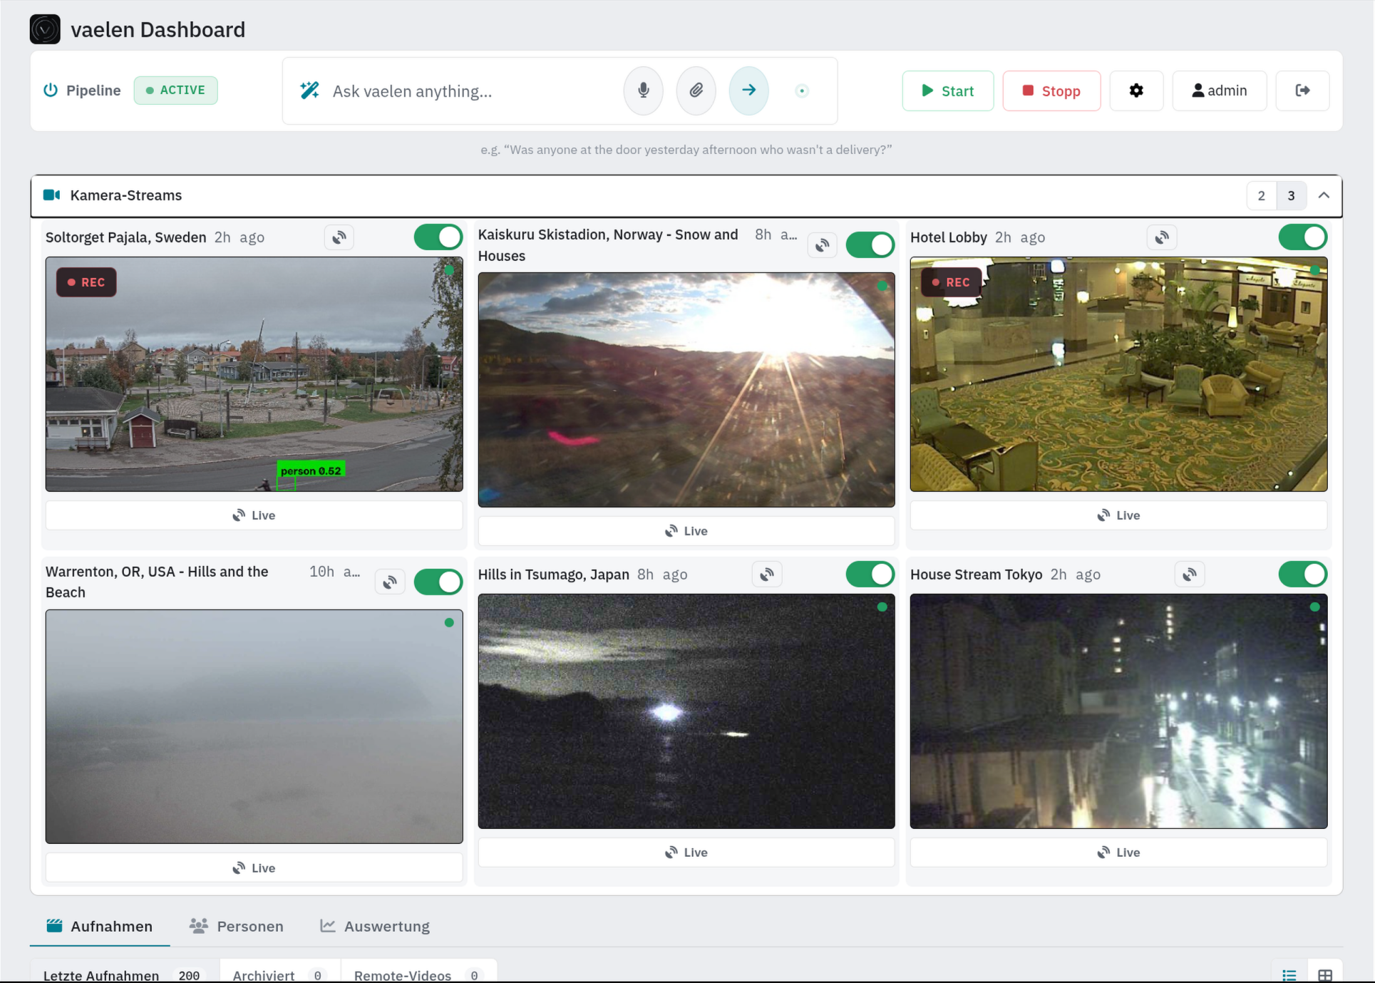Image resolution: width=1375 pixels, height=983 pixels.
Task: Click the live-signal icon beside Hotel Lobby title
Action: tap(1162, 237)
